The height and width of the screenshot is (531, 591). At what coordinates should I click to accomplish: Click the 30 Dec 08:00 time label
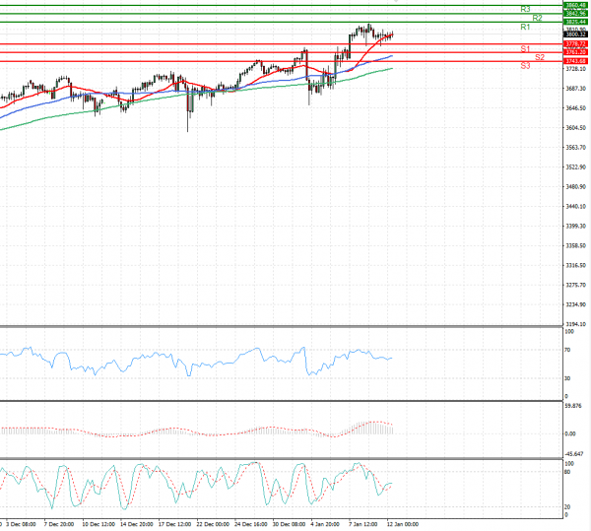pyautogui.click(x=289, y=524)
